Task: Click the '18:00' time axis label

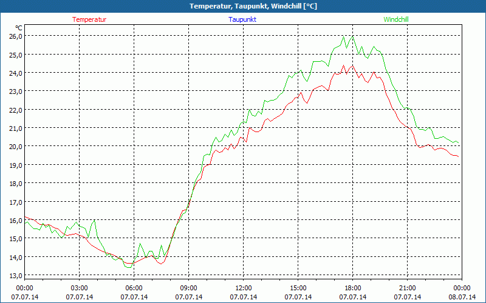Action: point(353,288)
